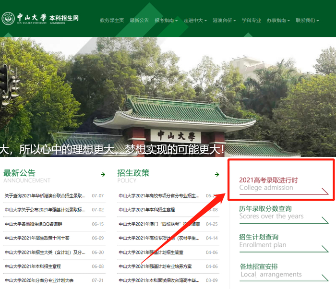This screenshot has height=289, width=336.
Task: Open the 招生计划查询 link
Action: click(284, 243)
